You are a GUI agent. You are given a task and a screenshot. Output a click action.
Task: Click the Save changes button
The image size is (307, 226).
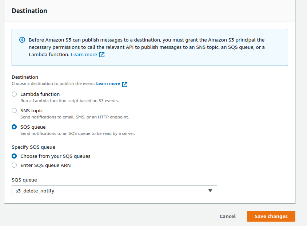click(271, 216)
